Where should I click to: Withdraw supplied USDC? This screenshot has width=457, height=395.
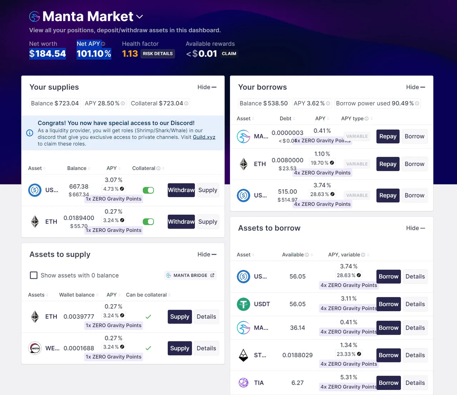pos(181,190)
